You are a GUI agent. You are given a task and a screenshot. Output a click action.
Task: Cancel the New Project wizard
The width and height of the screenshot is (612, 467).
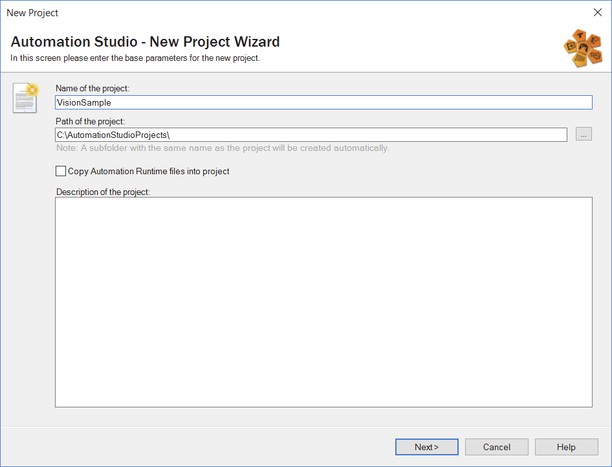click(x=496, y=447)
